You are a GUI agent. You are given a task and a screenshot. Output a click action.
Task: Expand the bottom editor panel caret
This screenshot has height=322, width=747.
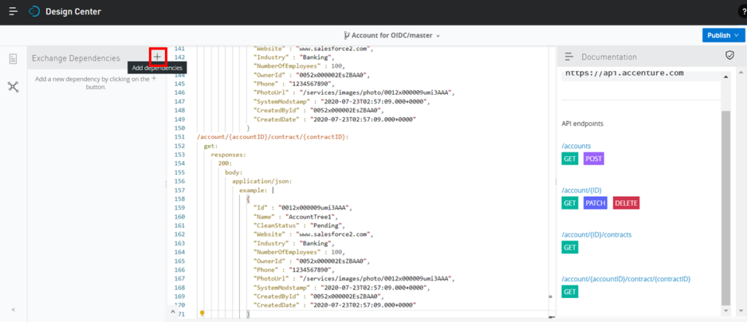coord(173,311)
